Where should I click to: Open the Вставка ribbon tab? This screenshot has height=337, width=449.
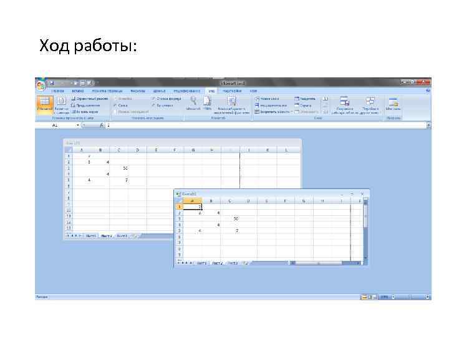pos(78,91)
